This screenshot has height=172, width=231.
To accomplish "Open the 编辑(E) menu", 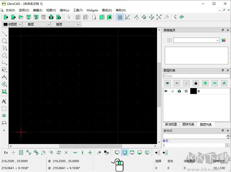I will [38, 10].
